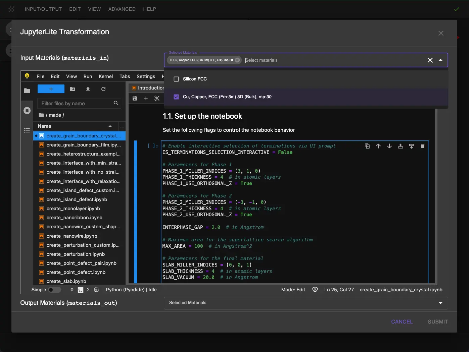Open the Run menu
This screenshot has width=469, height=352.
(x=88, y=76)
